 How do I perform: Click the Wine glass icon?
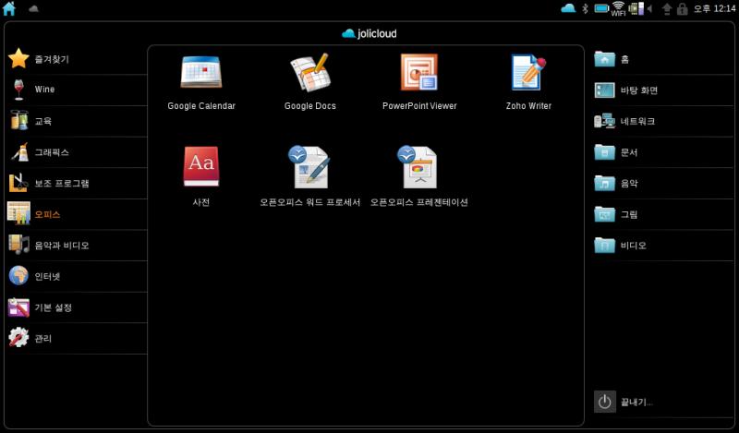tap(18, 90)
